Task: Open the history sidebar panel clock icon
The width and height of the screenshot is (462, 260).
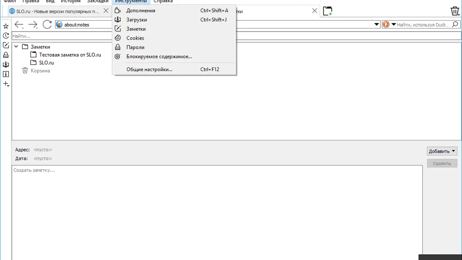Action: click(6, 36)
